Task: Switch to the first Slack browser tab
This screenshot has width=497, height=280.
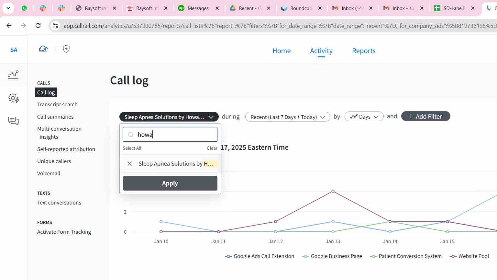Action: pos(43,8)
